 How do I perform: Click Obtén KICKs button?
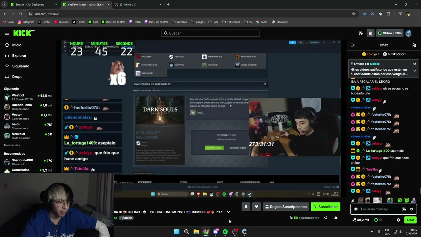[x=390, y=33]
